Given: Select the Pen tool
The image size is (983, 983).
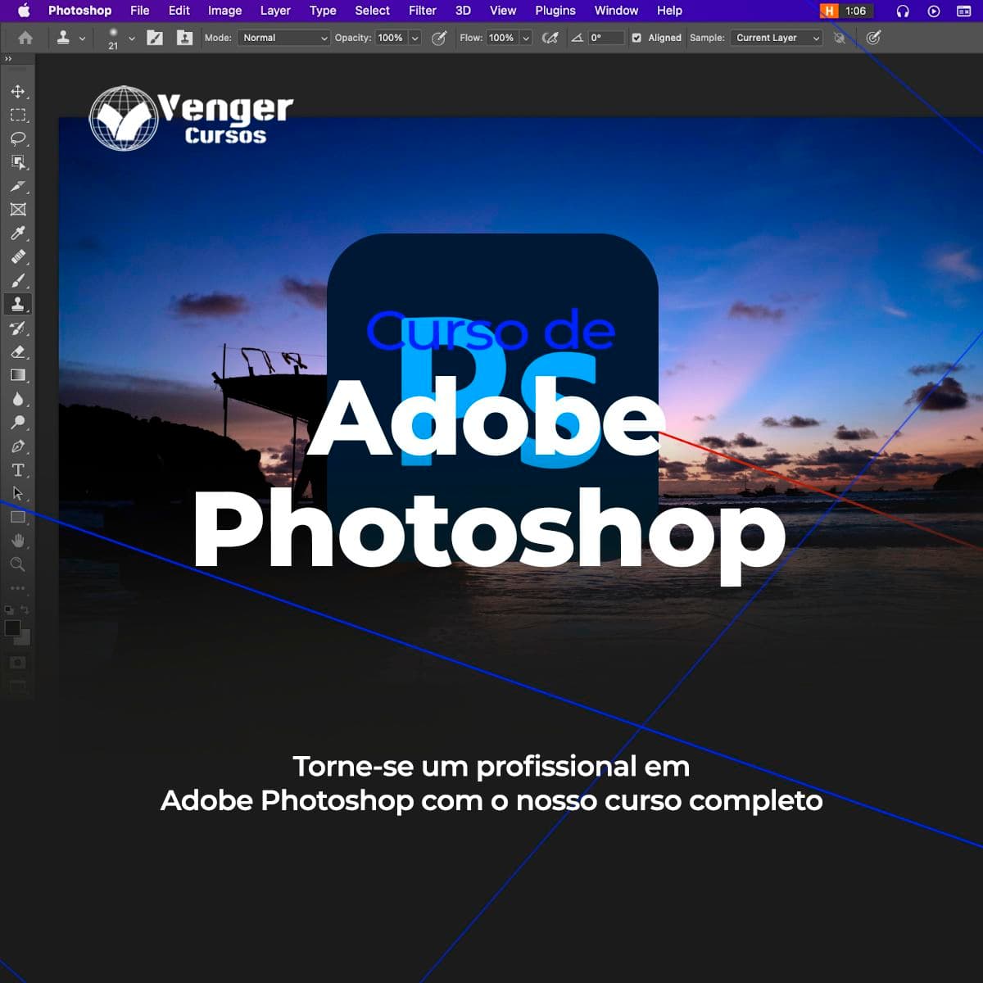Looking at the screenshot, I should [x=18, y=446].
